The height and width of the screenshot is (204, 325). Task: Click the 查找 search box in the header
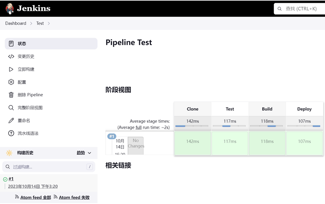click(299, 9)
